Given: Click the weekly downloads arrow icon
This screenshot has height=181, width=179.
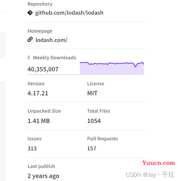Looking at the screenshot, I should pyautogui.click(x=29, y=57).
